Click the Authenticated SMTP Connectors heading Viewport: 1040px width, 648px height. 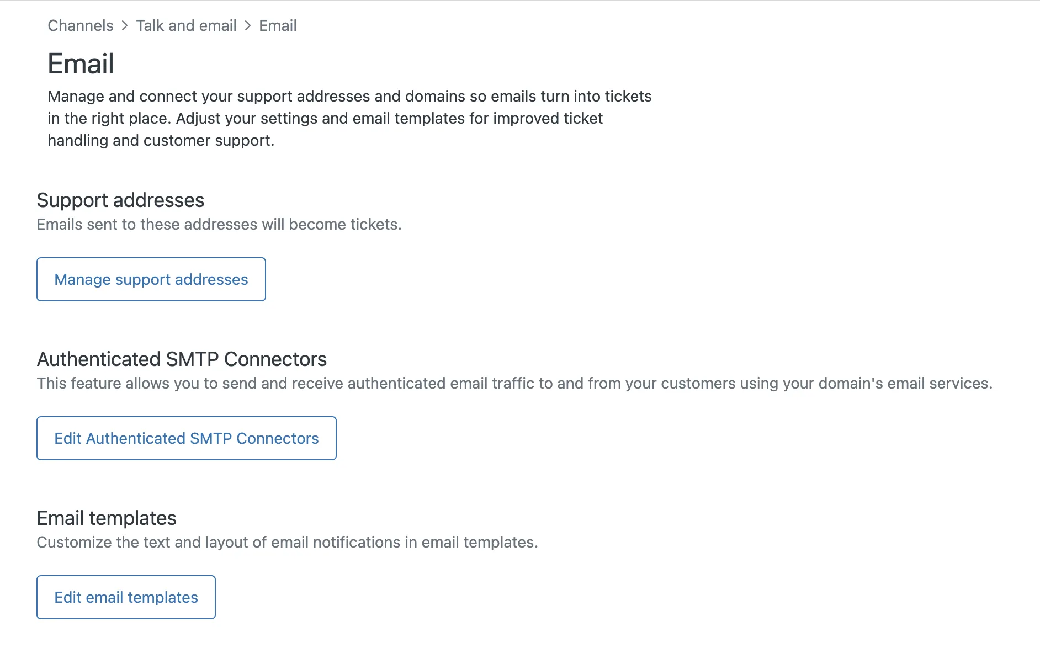click(x=182, y=359)
